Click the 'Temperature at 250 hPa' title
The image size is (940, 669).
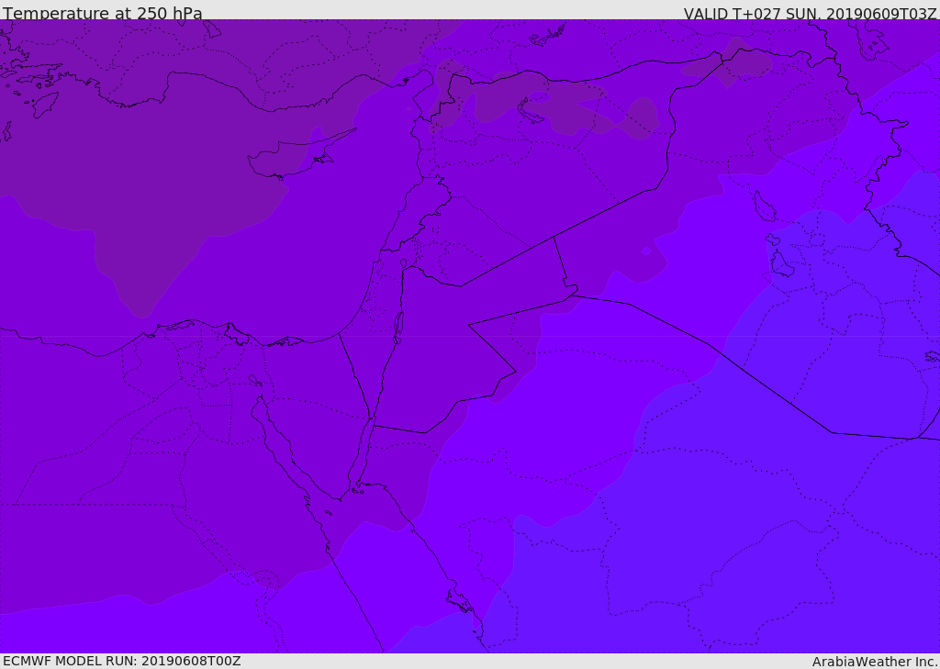103,13
